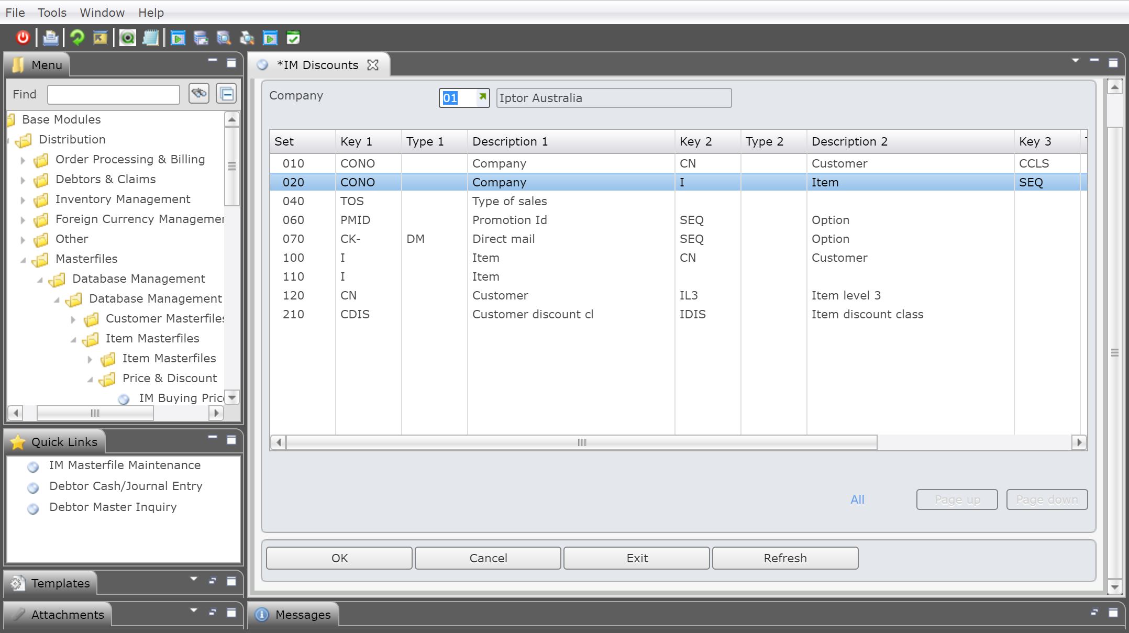Open IM Masterfile Maintenance quick link
Screen dimensions: 1129x633
125,465
